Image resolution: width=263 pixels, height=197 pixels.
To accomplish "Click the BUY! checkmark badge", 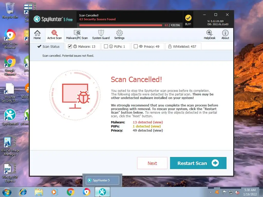I will 188,20.
